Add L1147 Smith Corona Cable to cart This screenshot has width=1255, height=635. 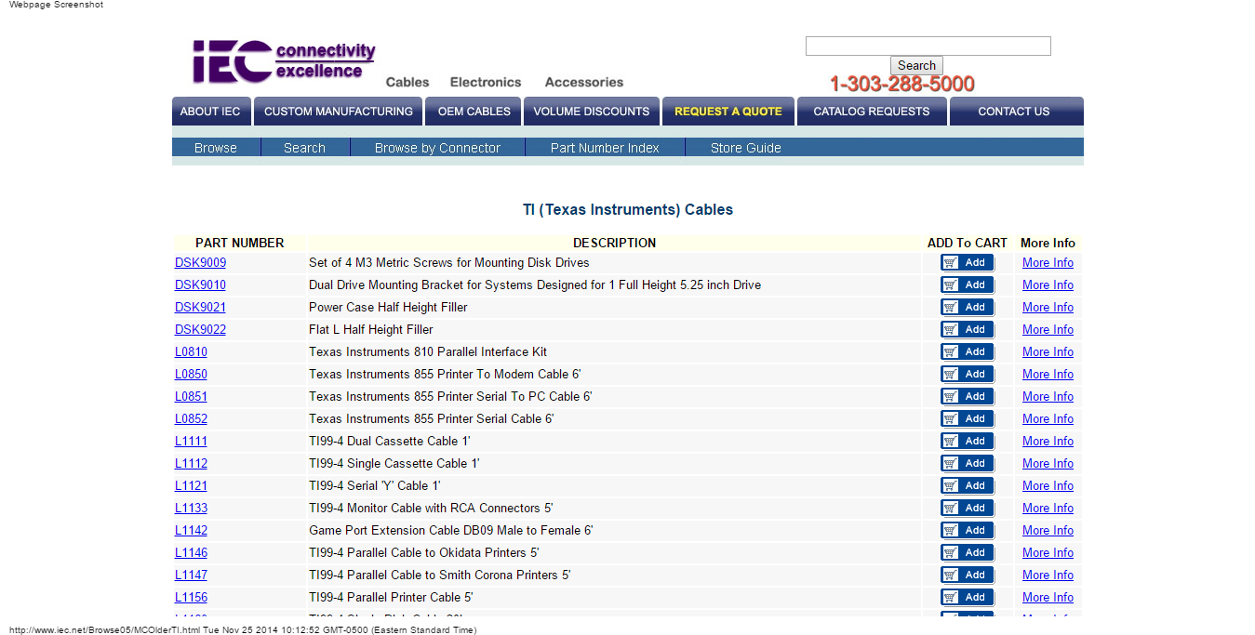(x=967, y=575)
